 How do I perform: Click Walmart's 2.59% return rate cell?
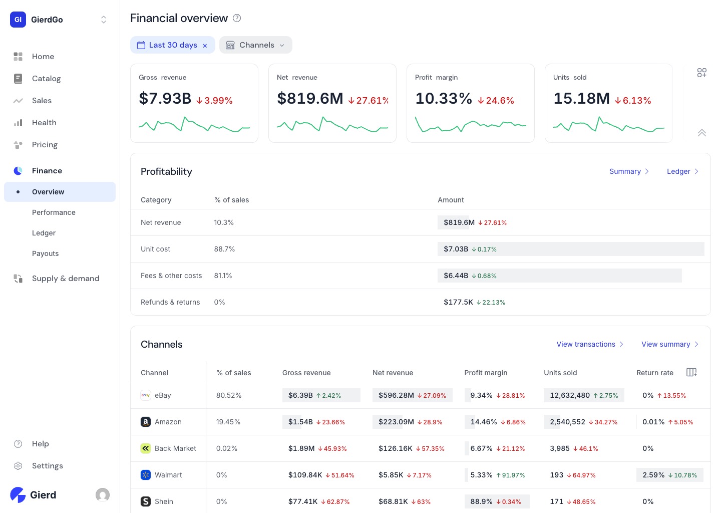point(670,475)
